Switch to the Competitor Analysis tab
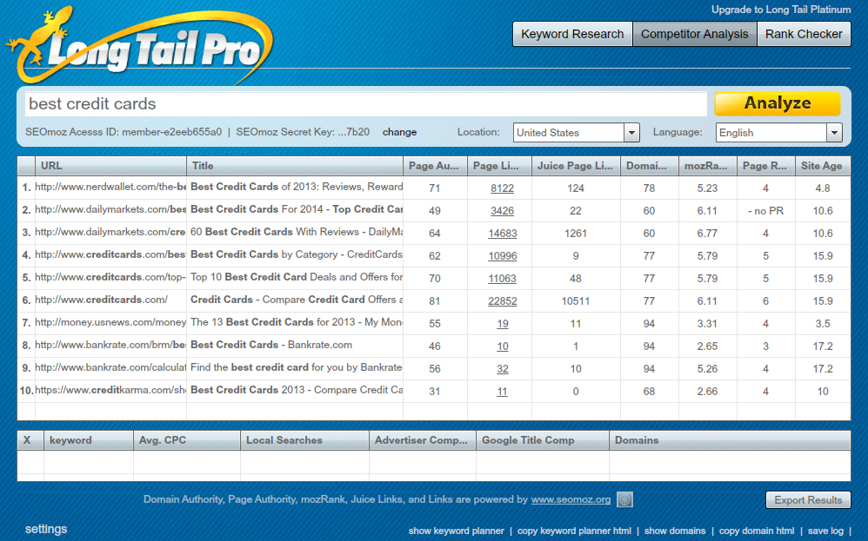 694,34
